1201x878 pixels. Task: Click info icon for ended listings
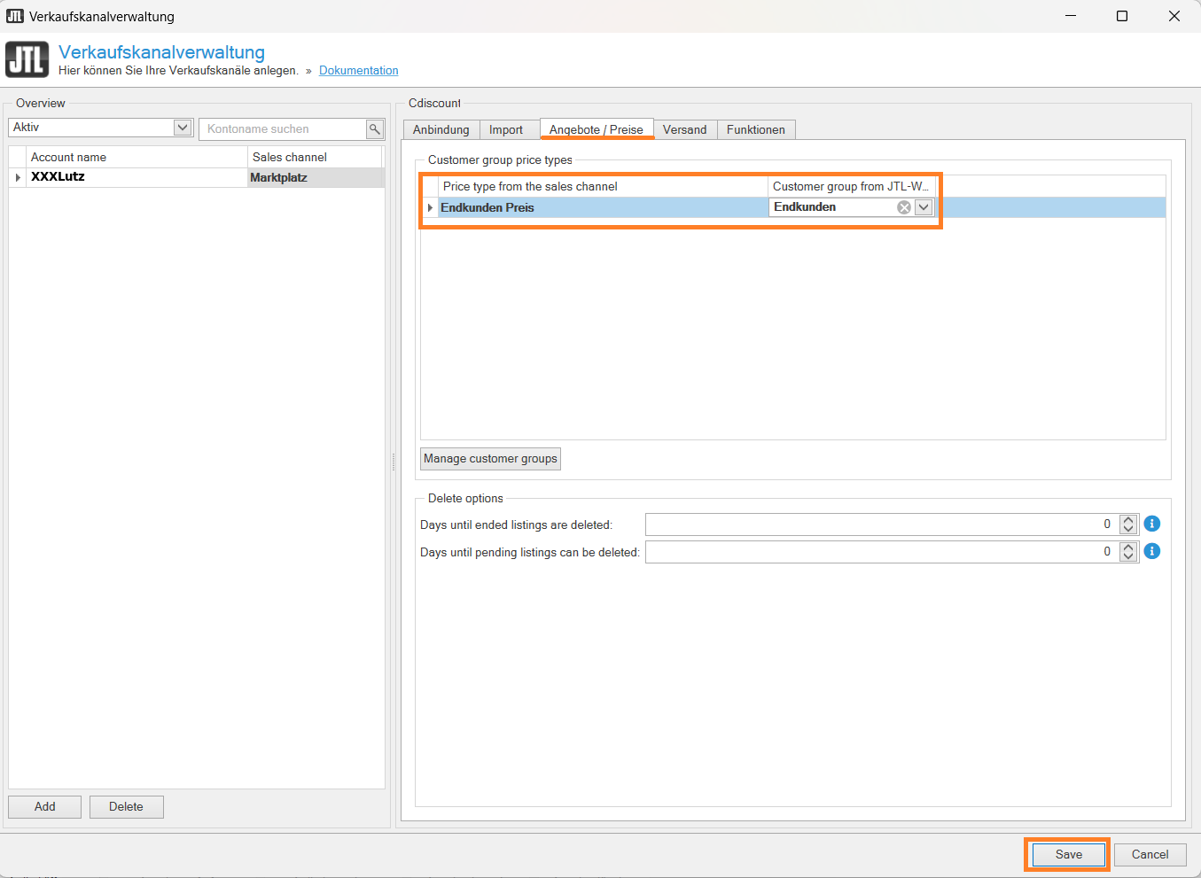(x=1151, y=524)
